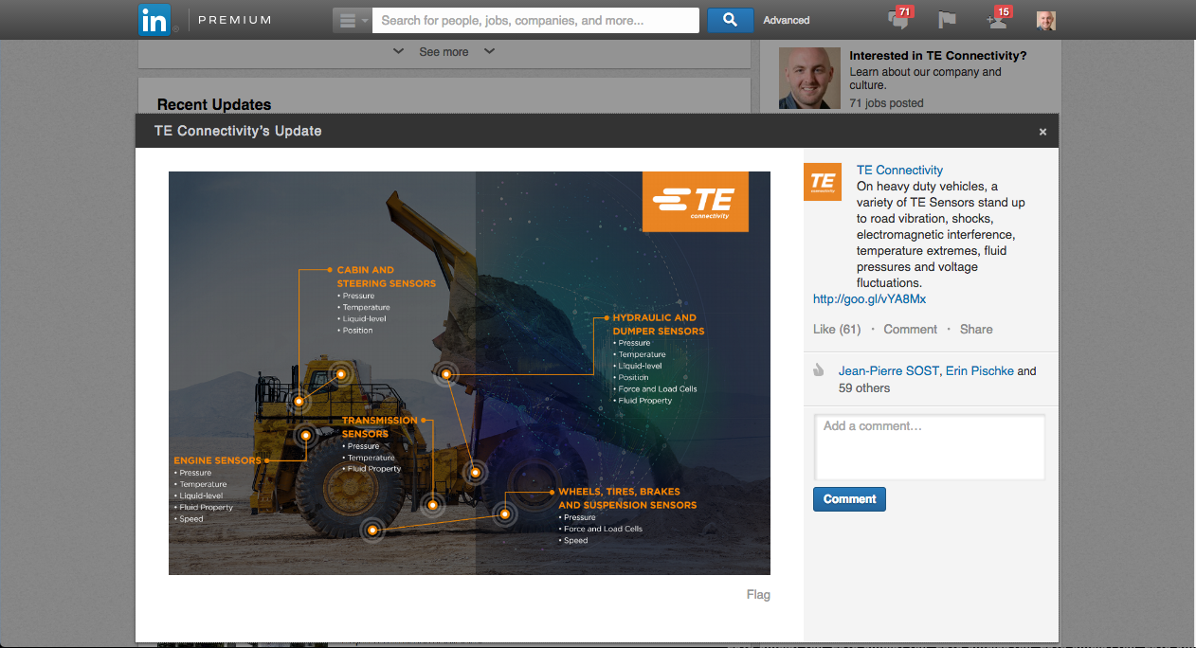Open Jean-Pierre SOST's profile
This screenshot has height=648, width=1196.
[x=889, y=371]
